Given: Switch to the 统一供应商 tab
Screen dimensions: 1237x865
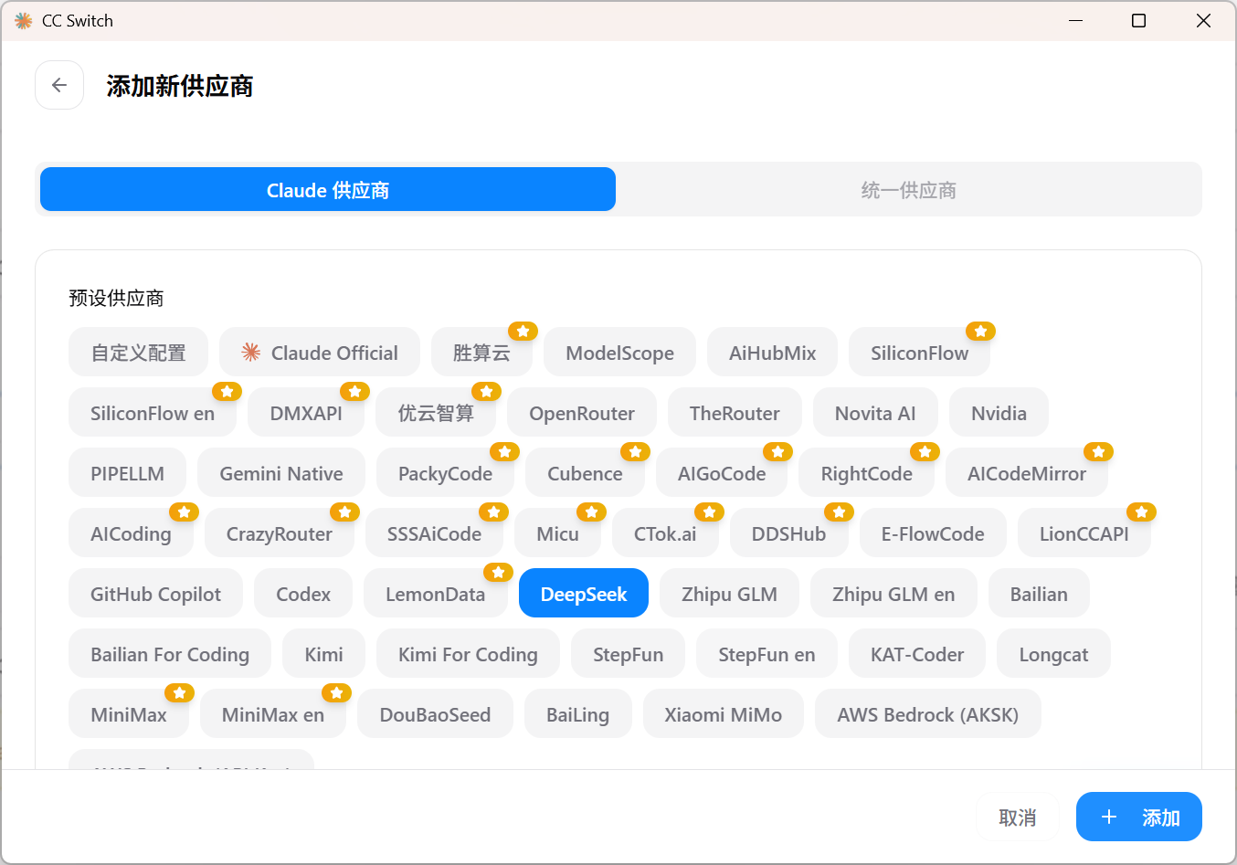Looking at the screenshot, I should click(908, 190).
